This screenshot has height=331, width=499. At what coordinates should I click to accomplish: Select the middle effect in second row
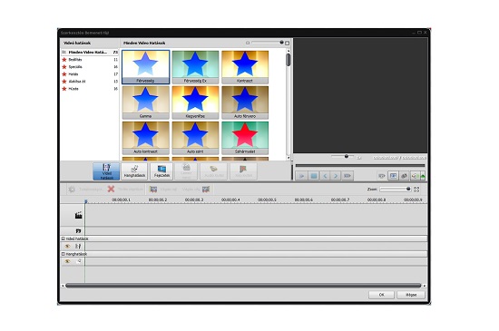pyautogui.click(x=195, y=102)
